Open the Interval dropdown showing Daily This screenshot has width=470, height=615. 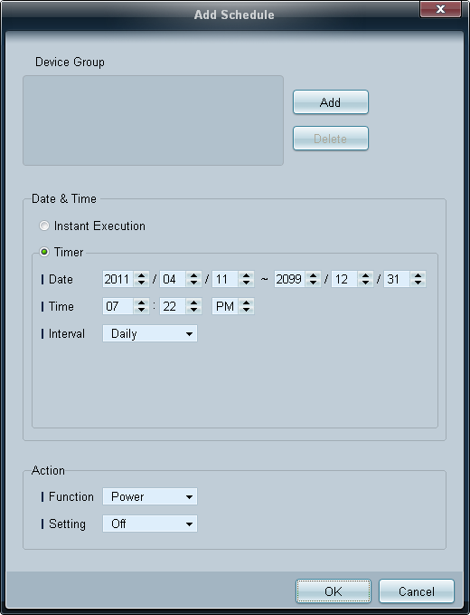[150, 333]
